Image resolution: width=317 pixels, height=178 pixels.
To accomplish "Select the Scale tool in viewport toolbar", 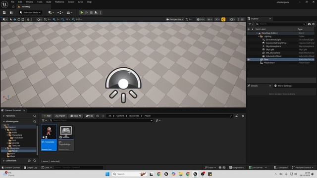I will (x=23, y=20).
